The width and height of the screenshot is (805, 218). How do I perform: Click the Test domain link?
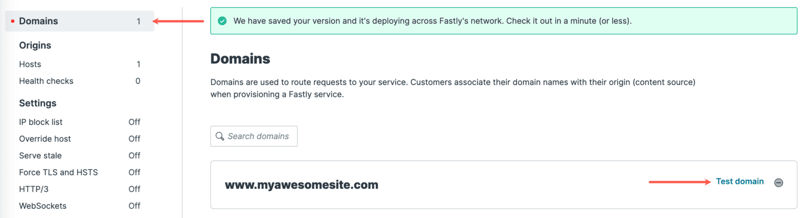click(x=740, y=182)
